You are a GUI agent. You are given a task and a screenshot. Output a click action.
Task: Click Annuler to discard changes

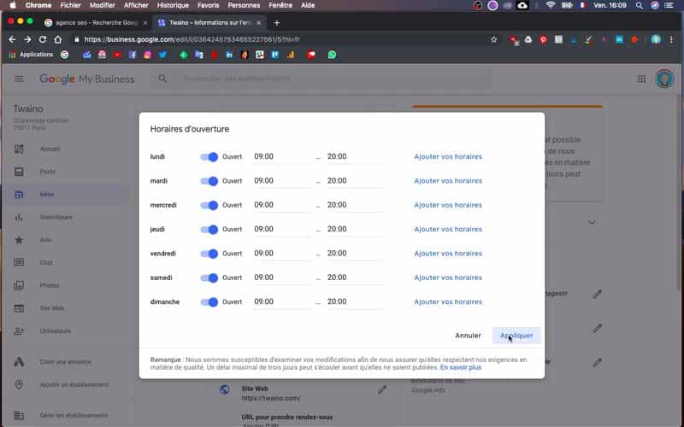(x=468, y=336)
